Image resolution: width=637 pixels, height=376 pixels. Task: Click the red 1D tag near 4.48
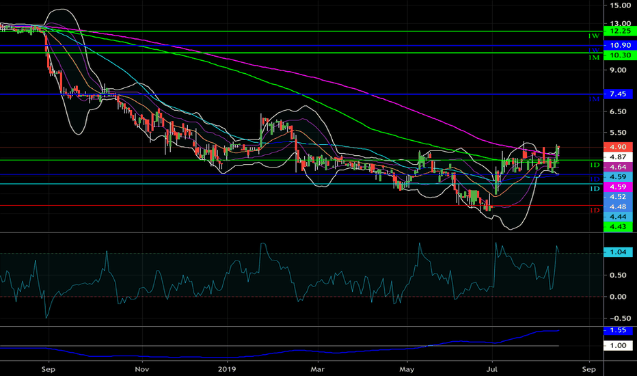(x=595, y=211)
